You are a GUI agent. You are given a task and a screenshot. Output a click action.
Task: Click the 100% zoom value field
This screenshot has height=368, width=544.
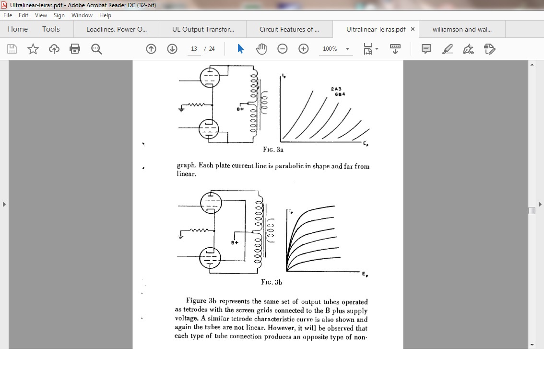point(330,49)
